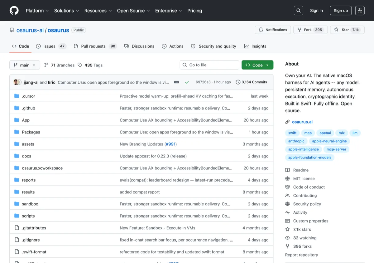Screen dimensions: 374x263
Task: Open the search magnifier button
Action: point(299,11)
